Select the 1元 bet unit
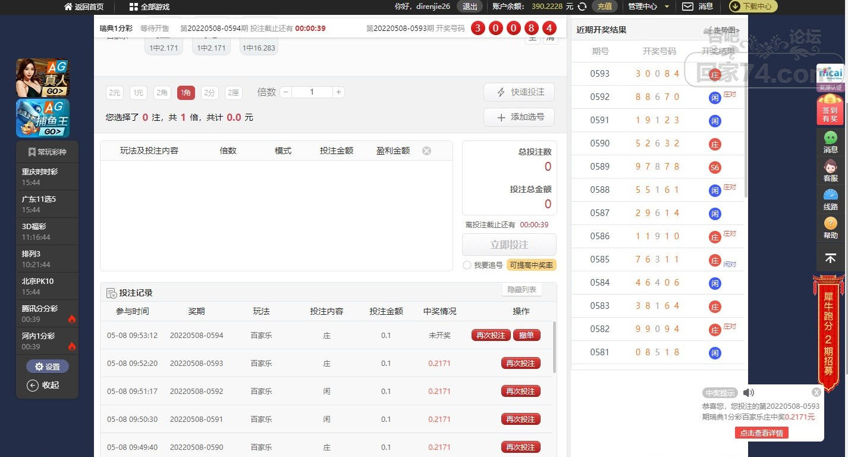Image resolution: width=848 pixels, height=457 pixels. click(x=138, y=92)
